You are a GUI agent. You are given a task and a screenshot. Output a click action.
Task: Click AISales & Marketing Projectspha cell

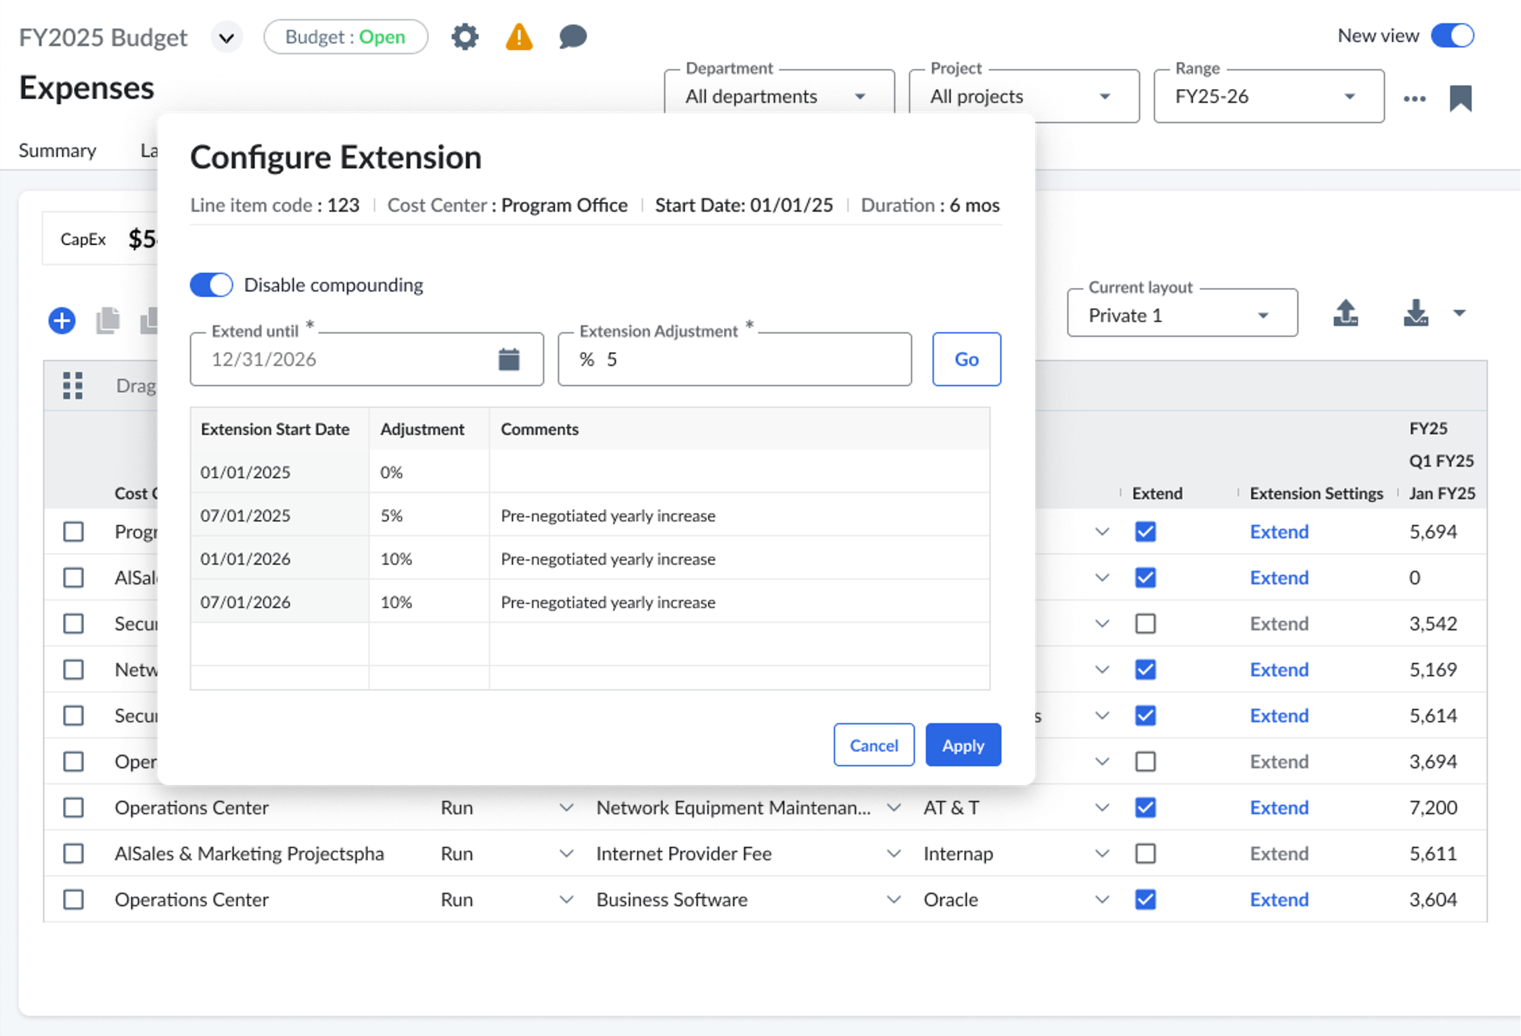pos(249,853)
